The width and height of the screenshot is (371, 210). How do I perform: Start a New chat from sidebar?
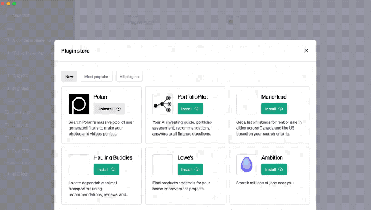point(21,16)
